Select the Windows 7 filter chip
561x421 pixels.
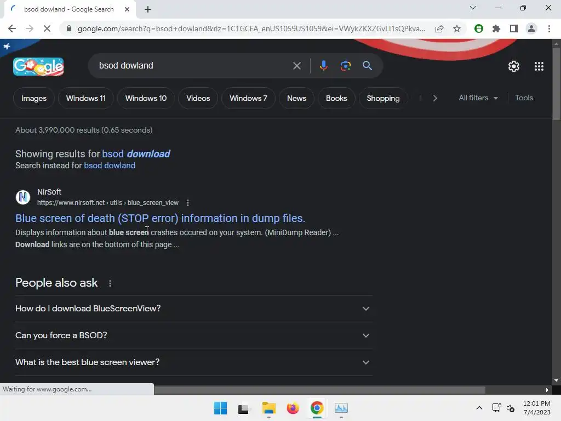[x=248, y=98]
